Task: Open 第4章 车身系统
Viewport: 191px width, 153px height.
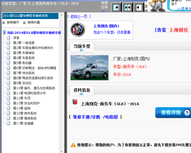Action: (24, 58)
